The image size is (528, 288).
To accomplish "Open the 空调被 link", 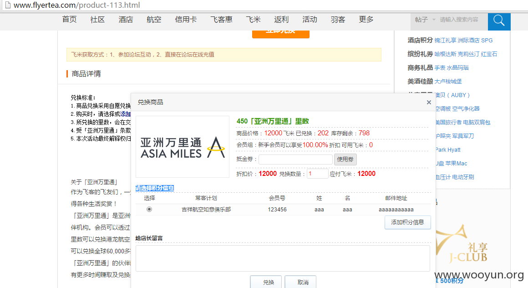I will (443, 108).
